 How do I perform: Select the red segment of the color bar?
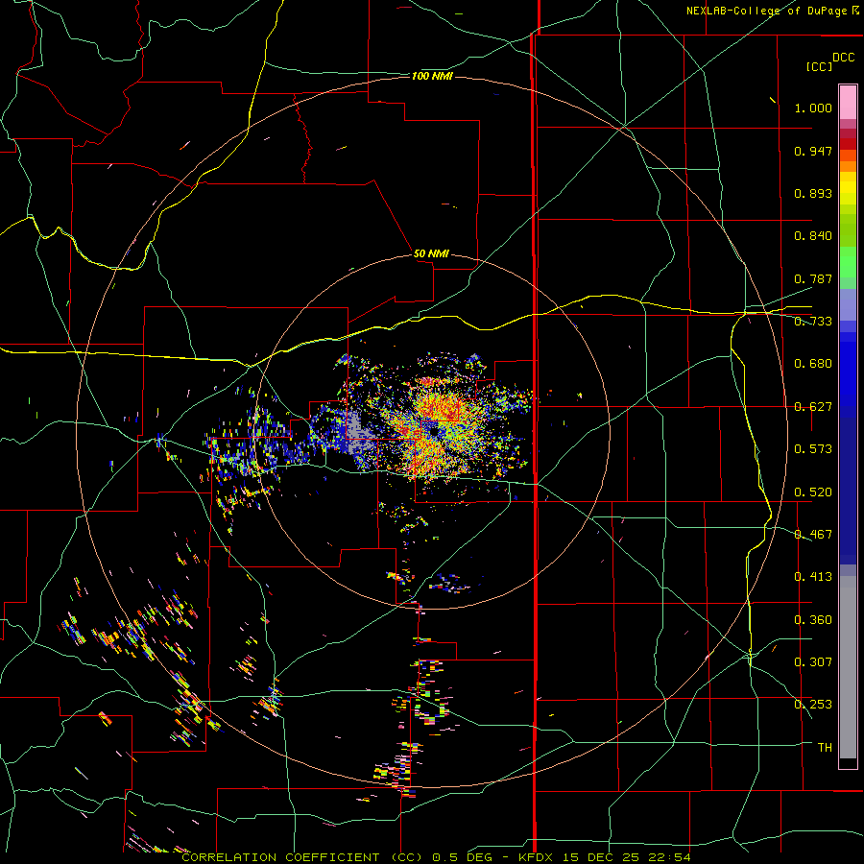(x=848, y=143)
